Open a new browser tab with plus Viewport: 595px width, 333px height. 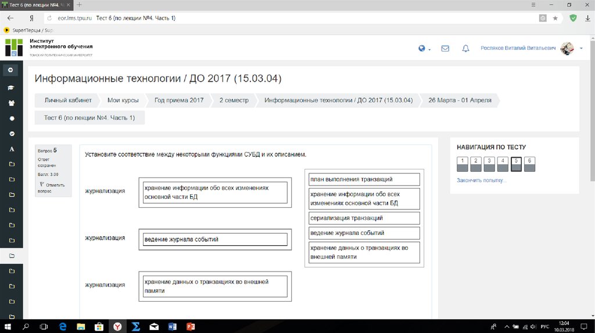79,5
